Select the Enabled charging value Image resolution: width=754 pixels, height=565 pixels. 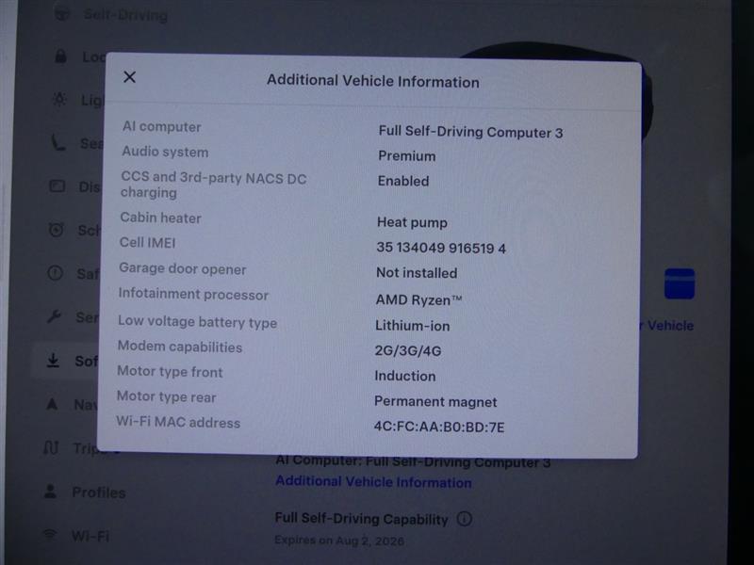pyautogui.click(x=403, y=181)
